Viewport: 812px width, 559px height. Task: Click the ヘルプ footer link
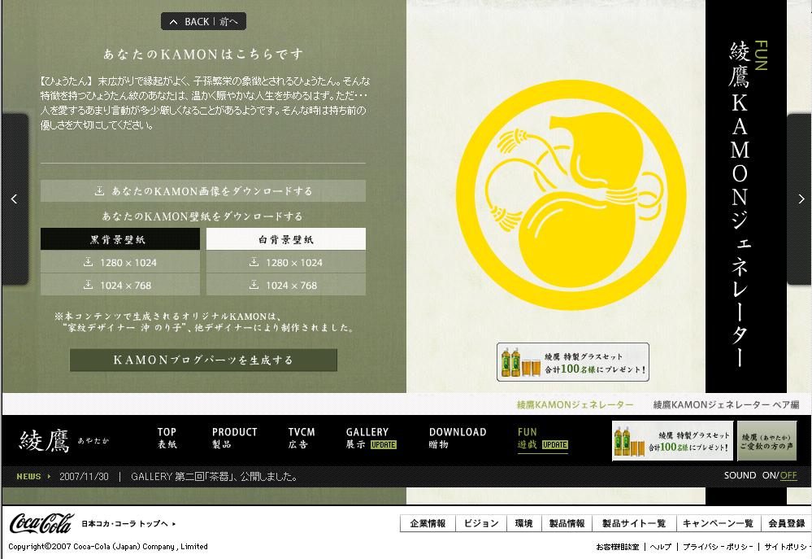[x=661, y=547]
